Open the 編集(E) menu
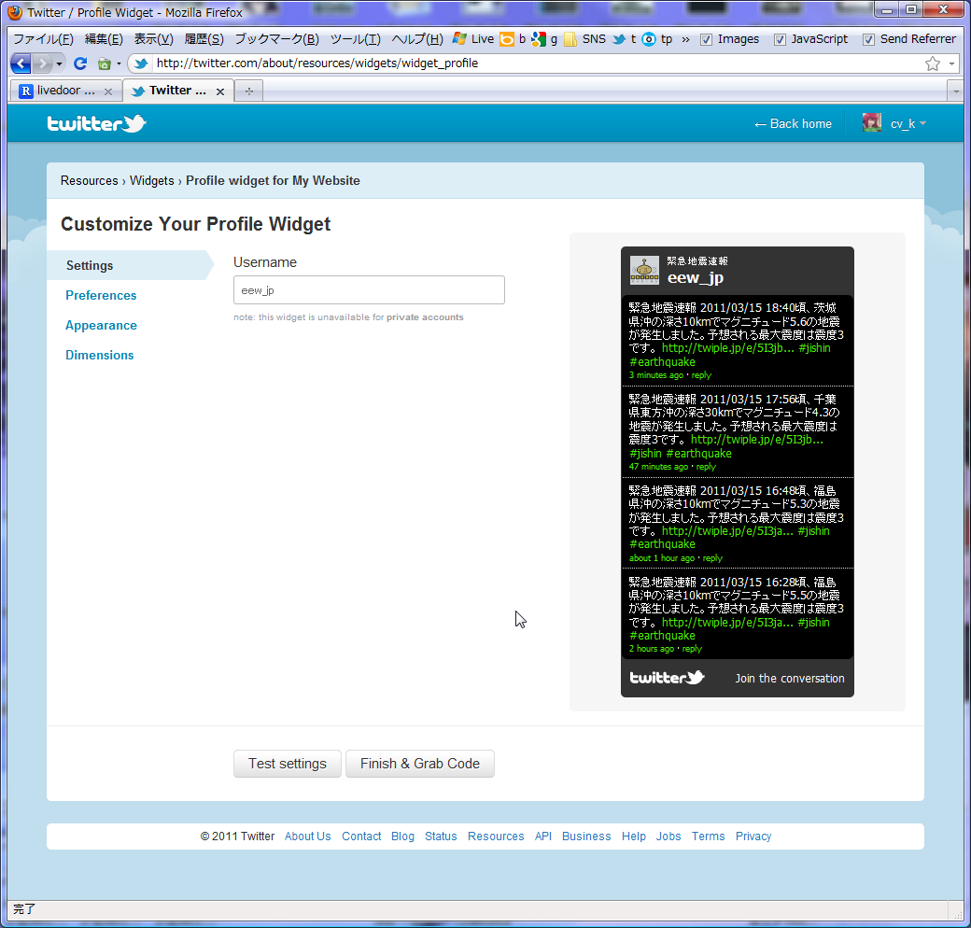Image resolution: width=971 pixels, height=928 pixels. 104,39
